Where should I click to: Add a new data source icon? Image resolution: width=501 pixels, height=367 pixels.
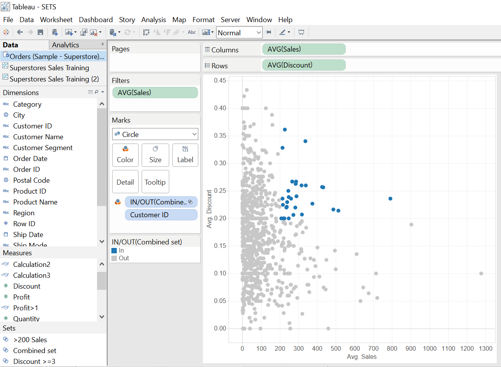tap(55, 32)
